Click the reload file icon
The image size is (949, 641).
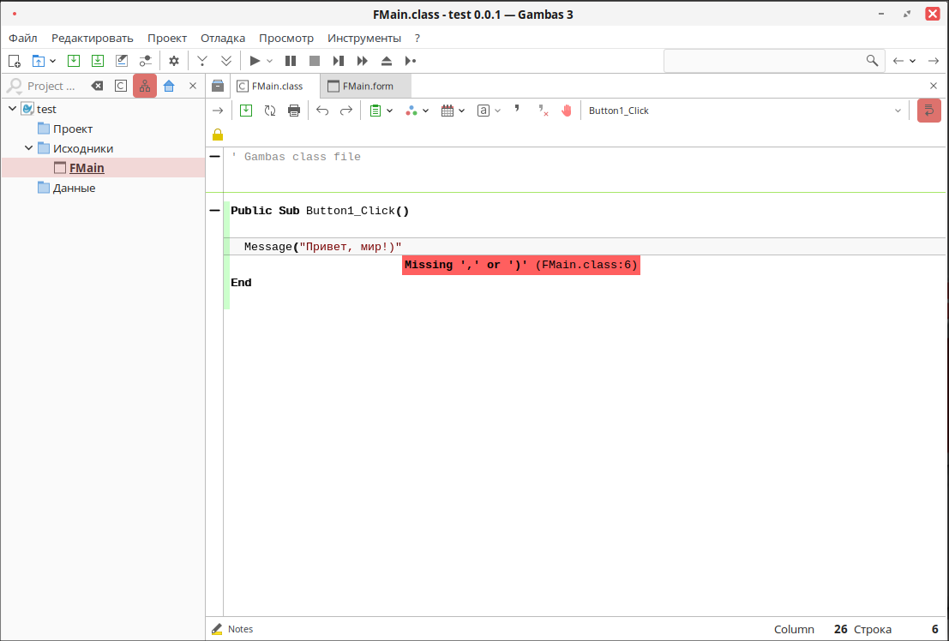coord(270,111)
